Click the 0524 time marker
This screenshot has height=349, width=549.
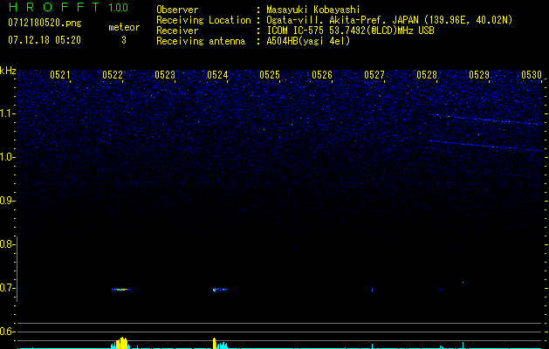[x=217, y=75]
